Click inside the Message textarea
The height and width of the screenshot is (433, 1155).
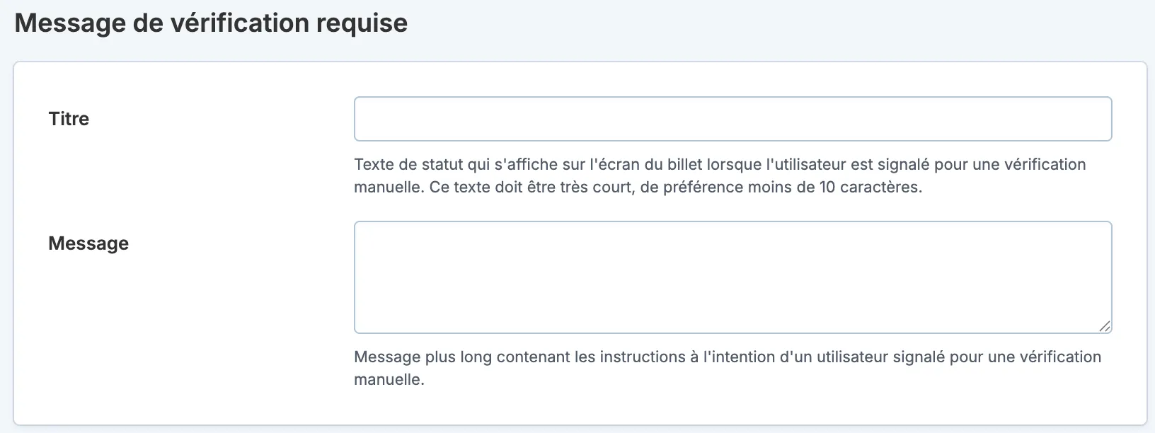[x=732, y=277]
